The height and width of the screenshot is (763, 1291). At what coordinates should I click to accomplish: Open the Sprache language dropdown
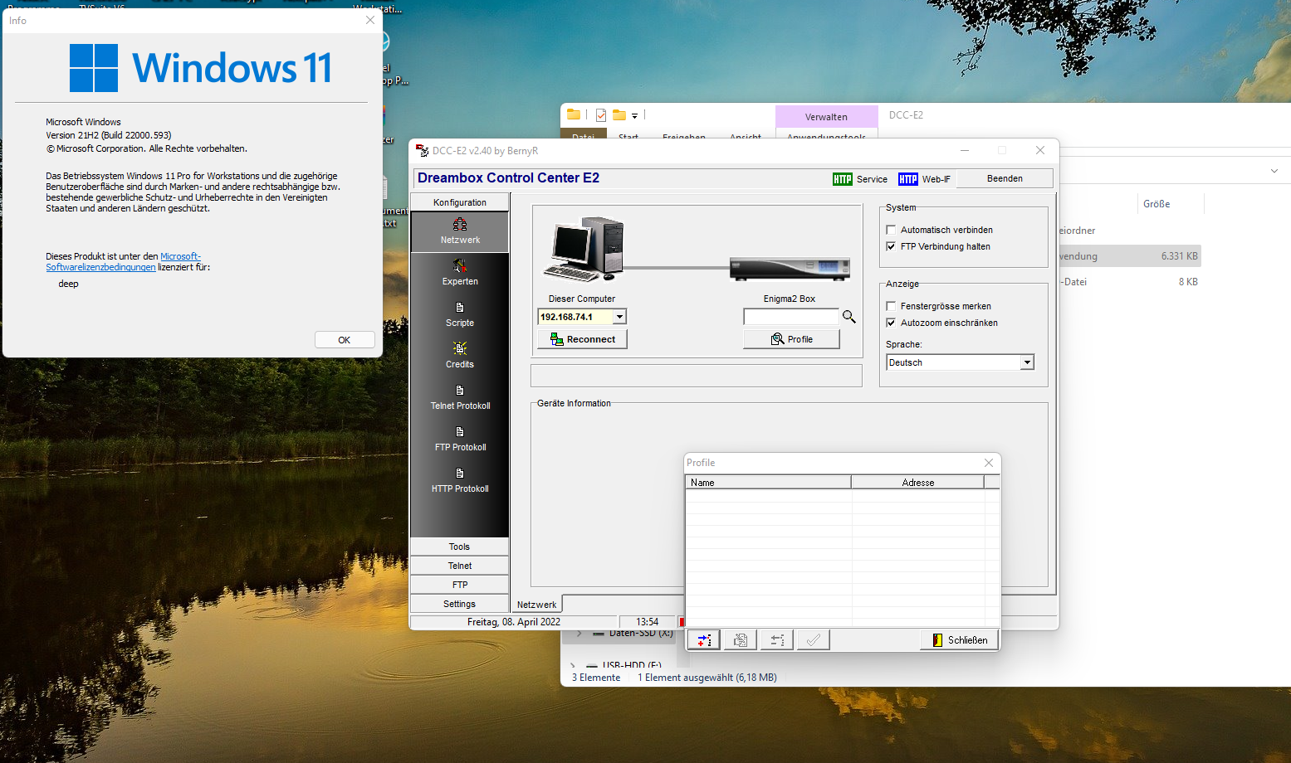1027,362
